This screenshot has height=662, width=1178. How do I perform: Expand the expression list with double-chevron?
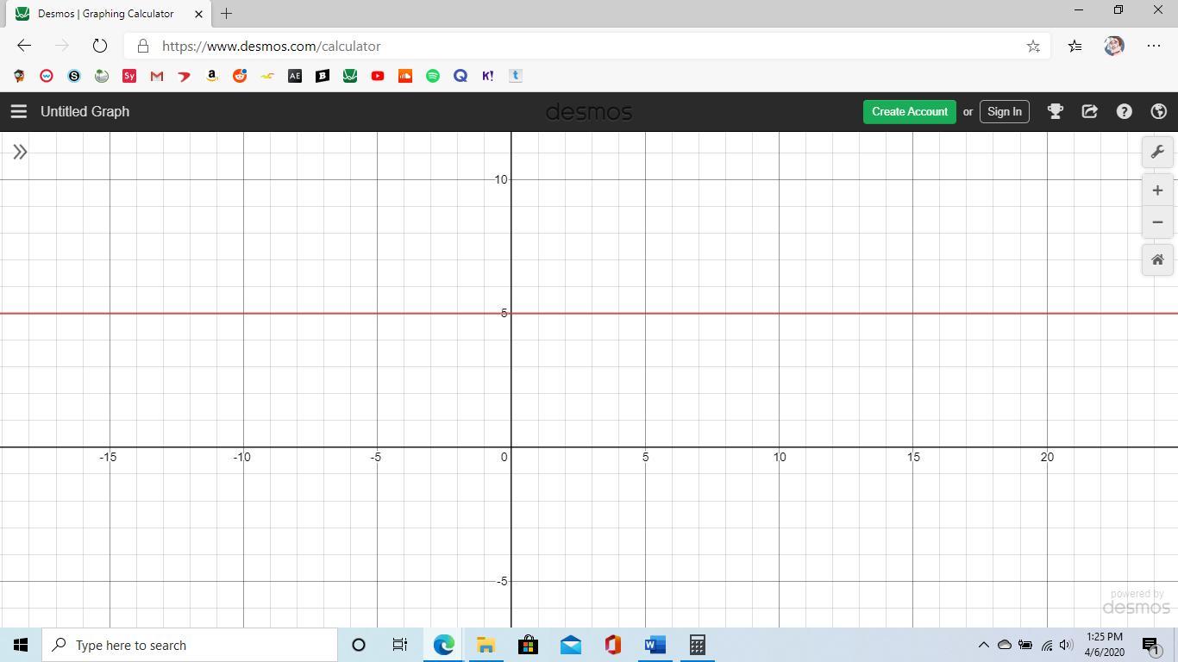[x=20, y=152]
